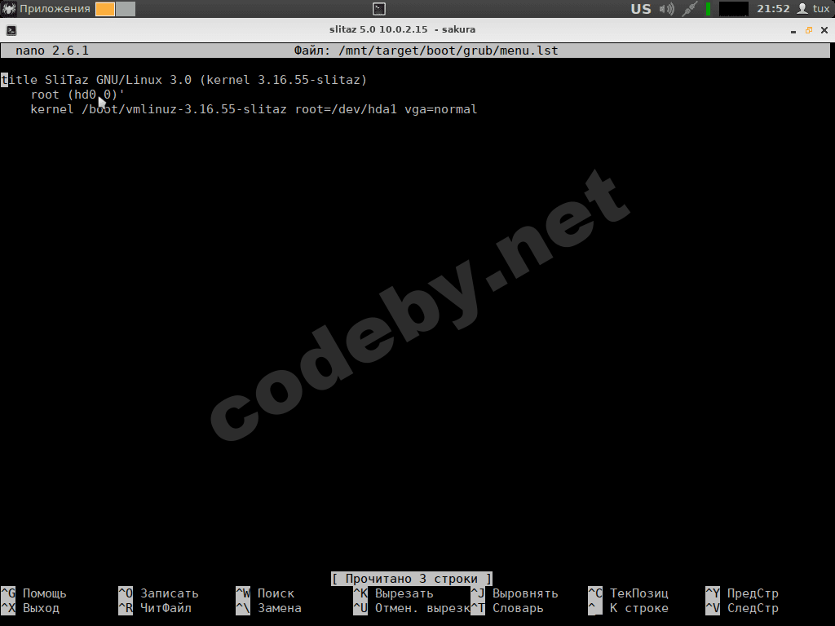
Task: Switch to the orange workspace one
Action: [x=105, y=9]
